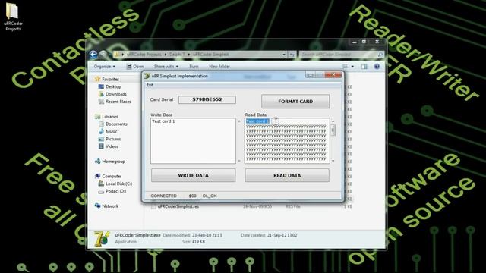This screenshot has width=486, height=273.
Task: Click the WRITE DATA button
Action: 194,175
